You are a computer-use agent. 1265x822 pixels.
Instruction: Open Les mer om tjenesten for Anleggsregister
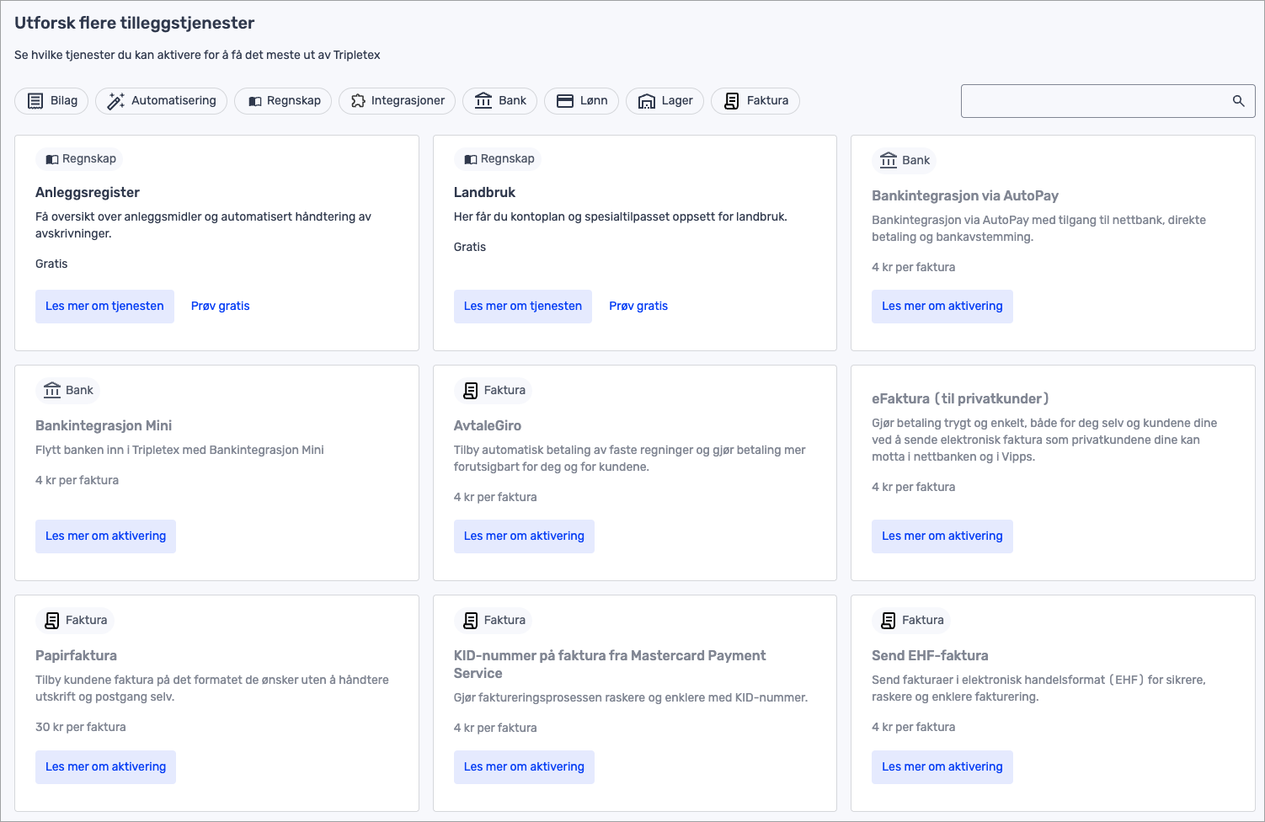coord(104,307)
